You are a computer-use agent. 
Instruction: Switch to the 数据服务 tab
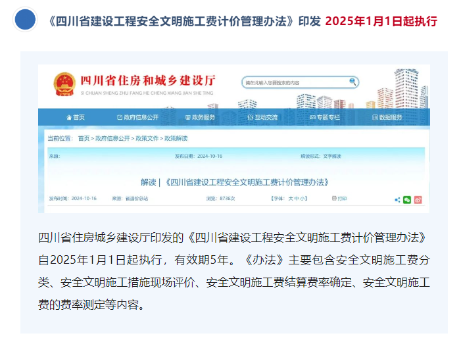[387, 117]
